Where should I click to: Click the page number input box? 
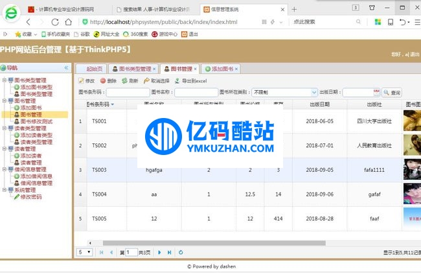click(131, 252)
